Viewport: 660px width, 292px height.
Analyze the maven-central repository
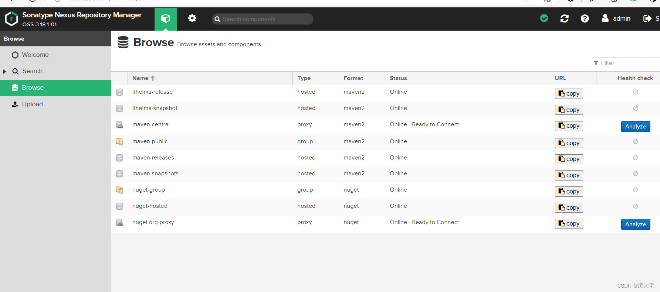tap(636, 127)
